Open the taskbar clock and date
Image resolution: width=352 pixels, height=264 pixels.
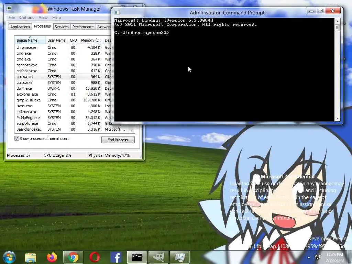pos(335,257)
